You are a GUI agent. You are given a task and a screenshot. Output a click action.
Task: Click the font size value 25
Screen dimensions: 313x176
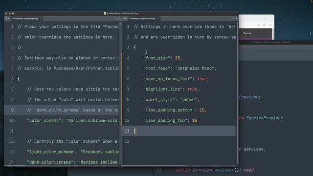[x=177, y=58]
